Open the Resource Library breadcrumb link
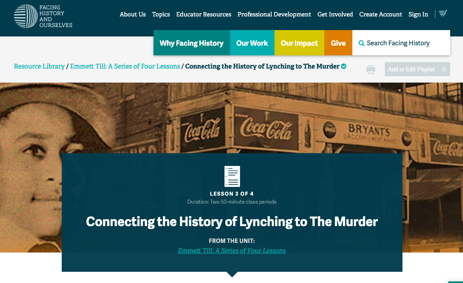The height and width of the screenshot is (283, 463). (39, 66)
